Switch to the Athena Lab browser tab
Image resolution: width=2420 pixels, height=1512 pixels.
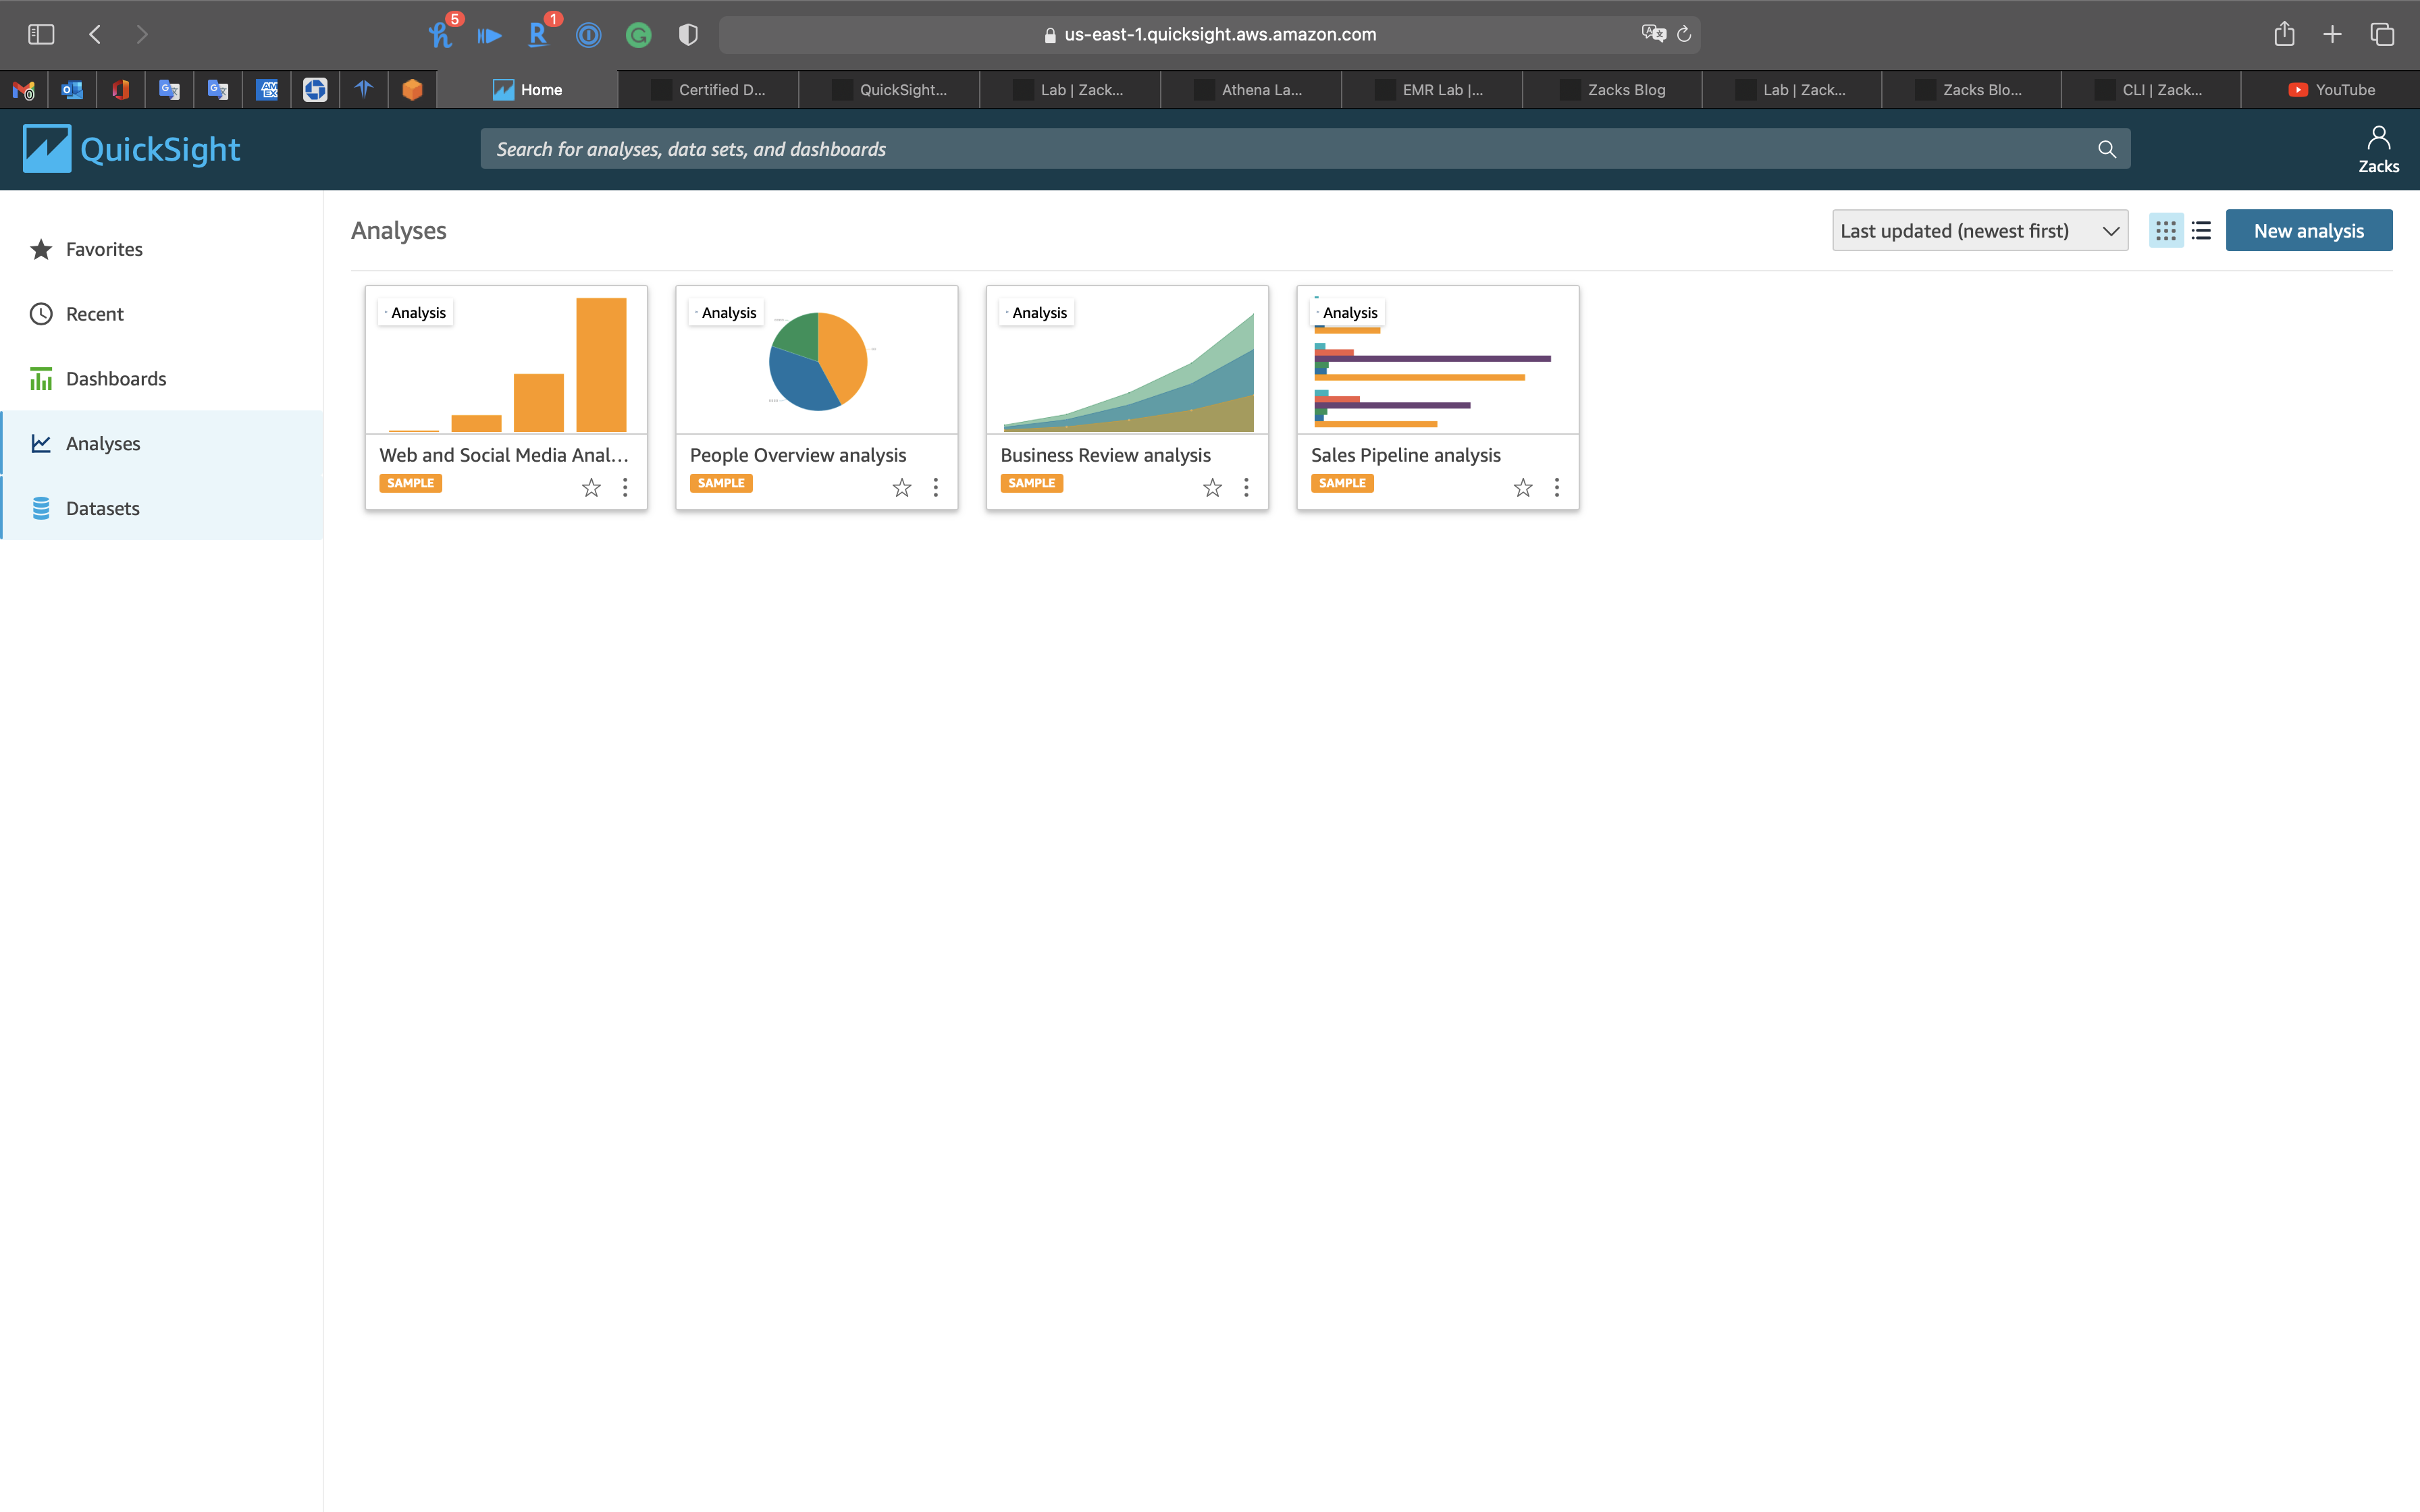coord(1250,90)
